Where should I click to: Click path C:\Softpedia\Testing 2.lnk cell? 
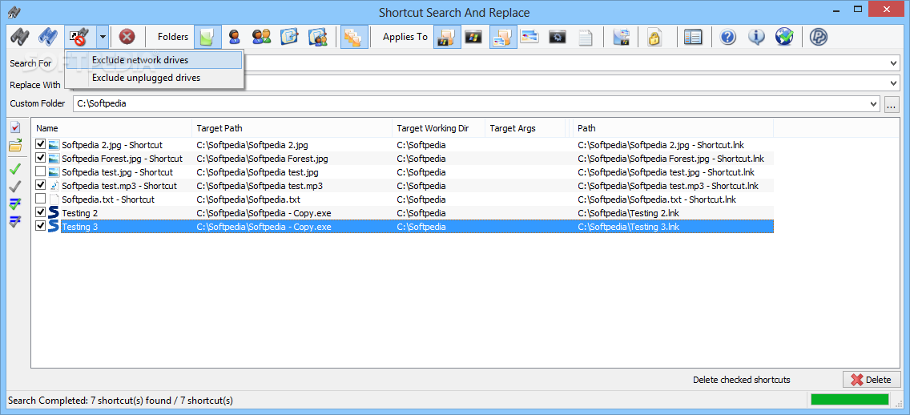(628, 213)
